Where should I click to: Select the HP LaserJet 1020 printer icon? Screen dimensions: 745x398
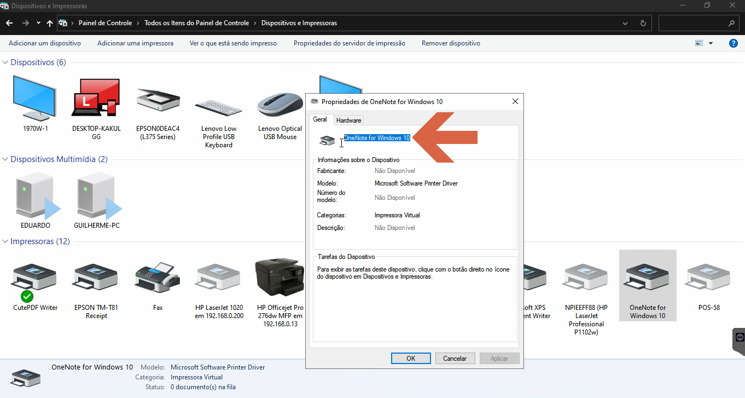(219, 276)
